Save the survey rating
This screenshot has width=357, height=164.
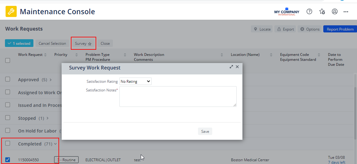click(205, 132)
